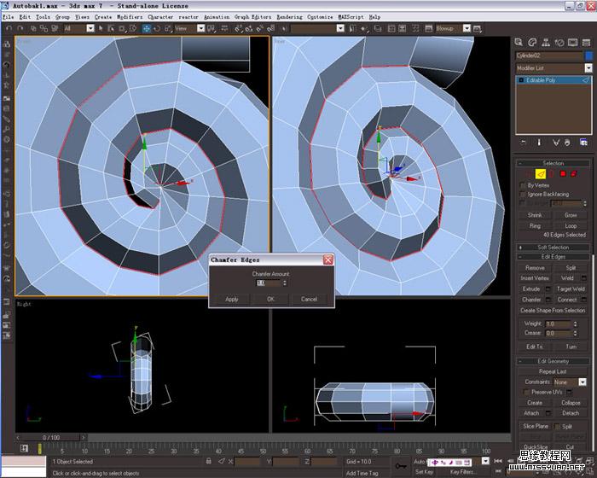597x478 pixels.
Task: Click the Loop selection button
Action: coord(571,226)
